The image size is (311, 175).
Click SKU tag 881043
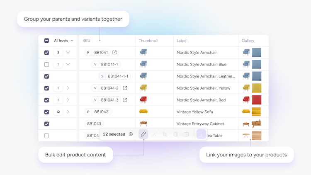coord(94,124)
